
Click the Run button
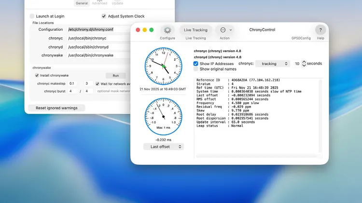[x=115, y=75]
